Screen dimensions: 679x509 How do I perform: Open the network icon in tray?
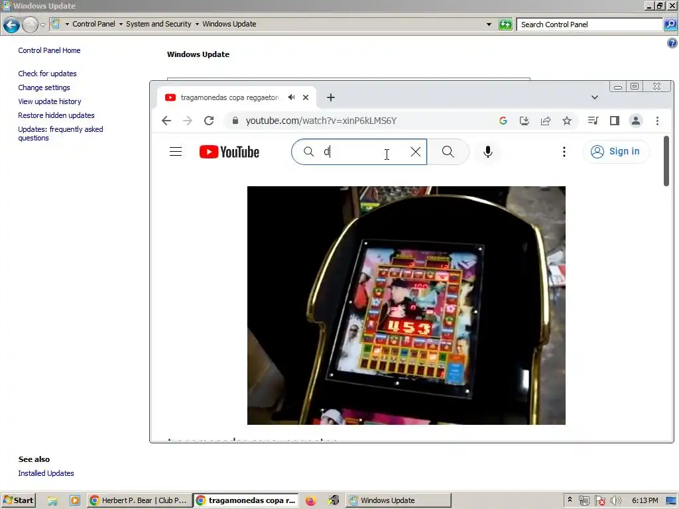584,501
